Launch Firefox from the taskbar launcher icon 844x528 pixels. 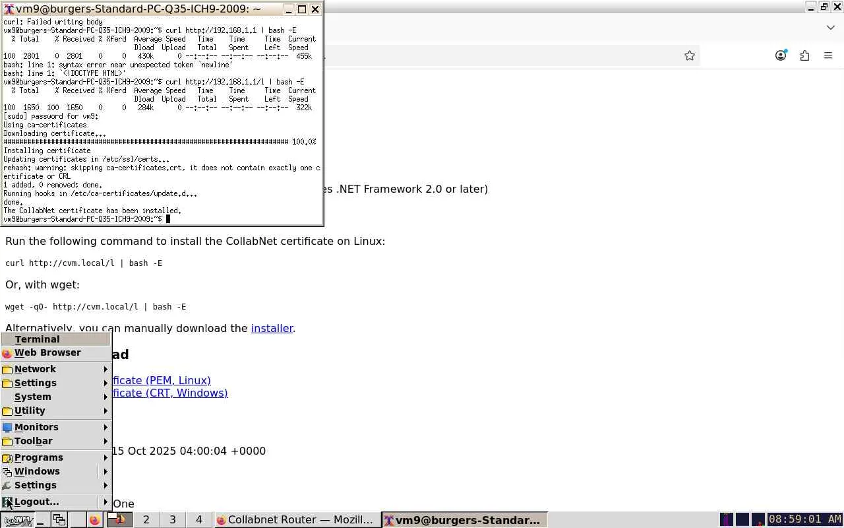[94, 520]
